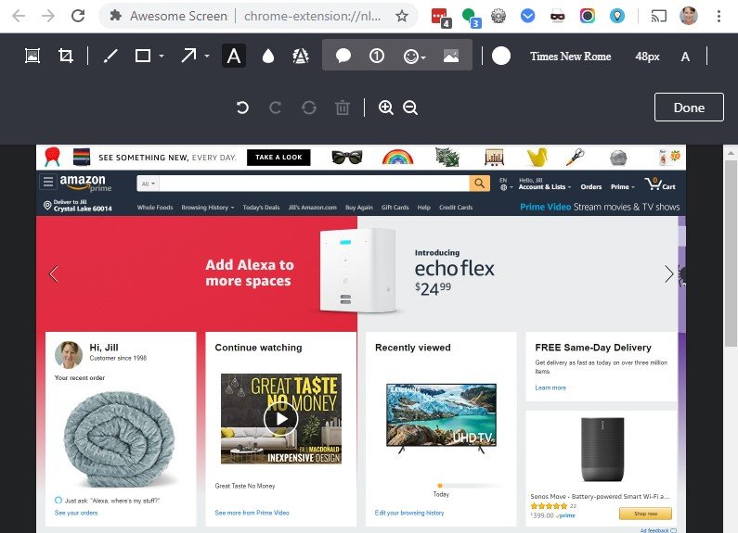The height and width of the screenshot is (533, 738).
Task: Undo the last annotation
Action: [242, 108]
